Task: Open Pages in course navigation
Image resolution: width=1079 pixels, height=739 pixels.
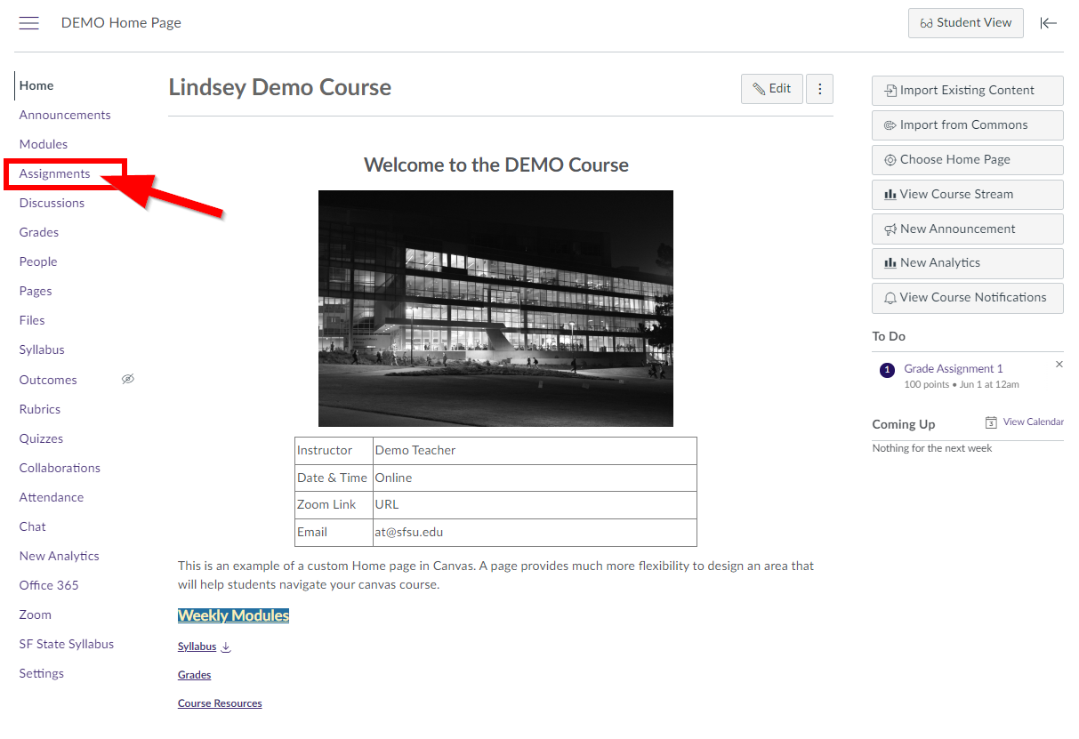Action: [x=36, y=291]
